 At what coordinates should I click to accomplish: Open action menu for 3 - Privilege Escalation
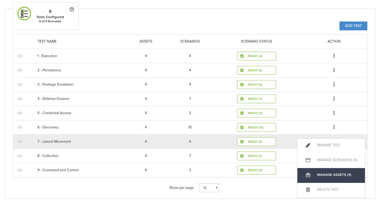point(334,84)
